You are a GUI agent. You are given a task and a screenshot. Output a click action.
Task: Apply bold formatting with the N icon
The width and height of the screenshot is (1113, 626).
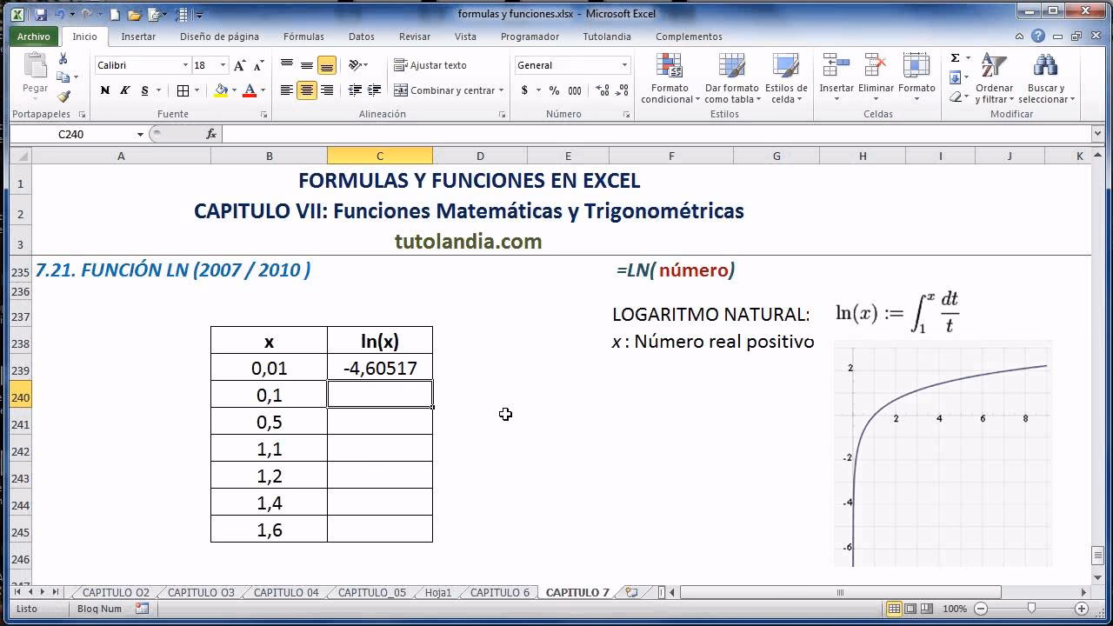[x=103, y=90]
